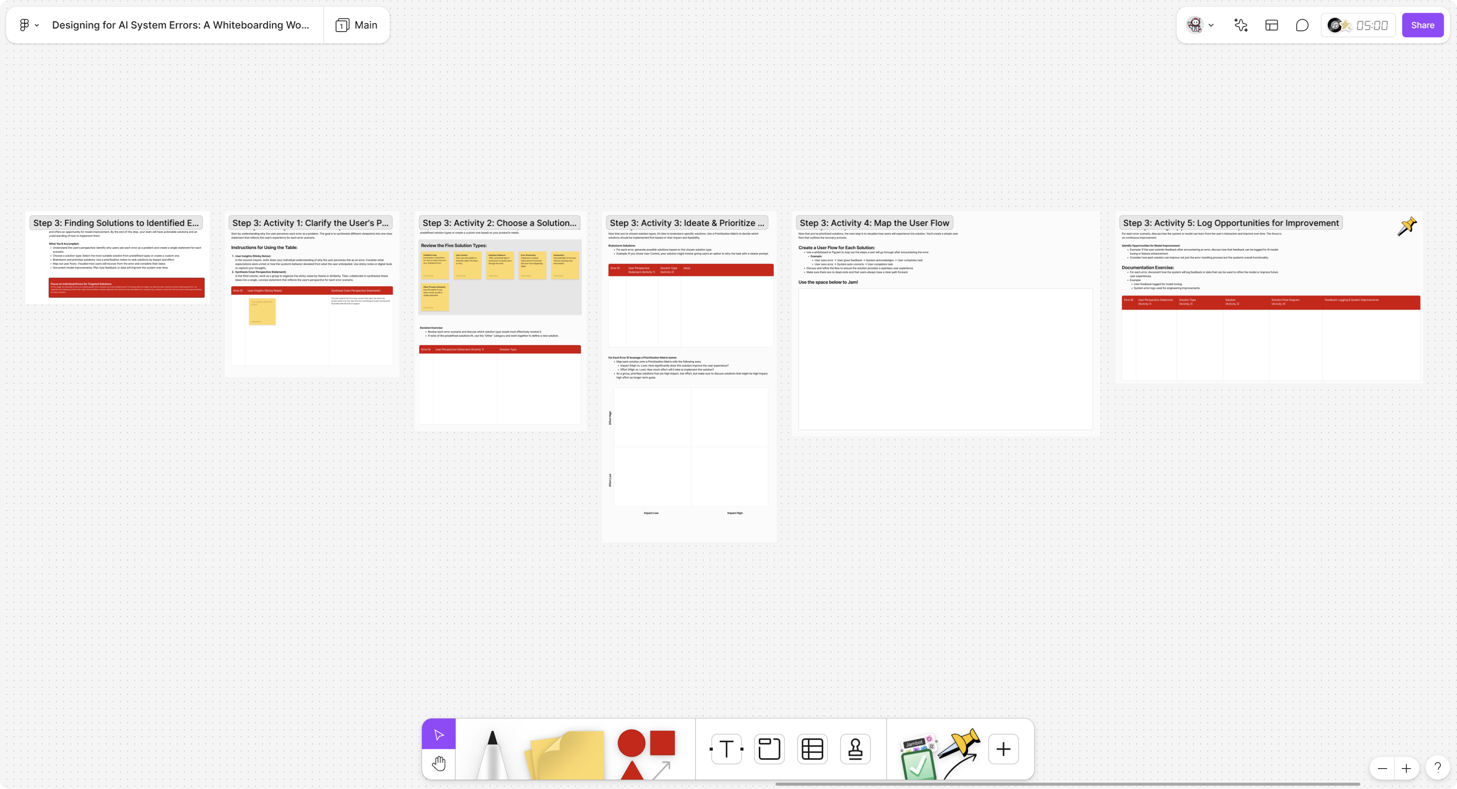Image resolution: width=1457 pixels, height=789 pixels.
Task: Open the templates layout icon
Action: 1271,25
